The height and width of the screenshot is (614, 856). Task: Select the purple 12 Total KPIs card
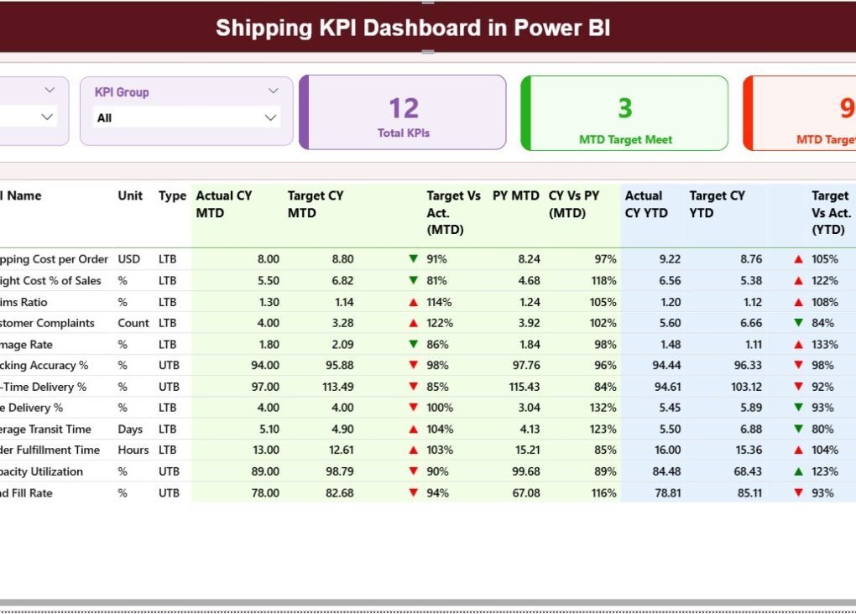[403, 112]
